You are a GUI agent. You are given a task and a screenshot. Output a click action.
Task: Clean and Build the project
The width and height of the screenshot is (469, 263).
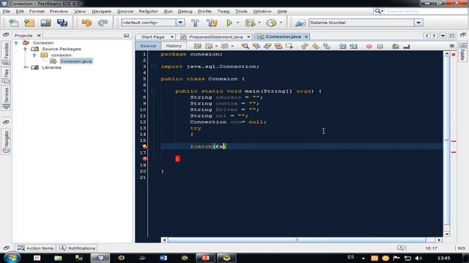212,23
